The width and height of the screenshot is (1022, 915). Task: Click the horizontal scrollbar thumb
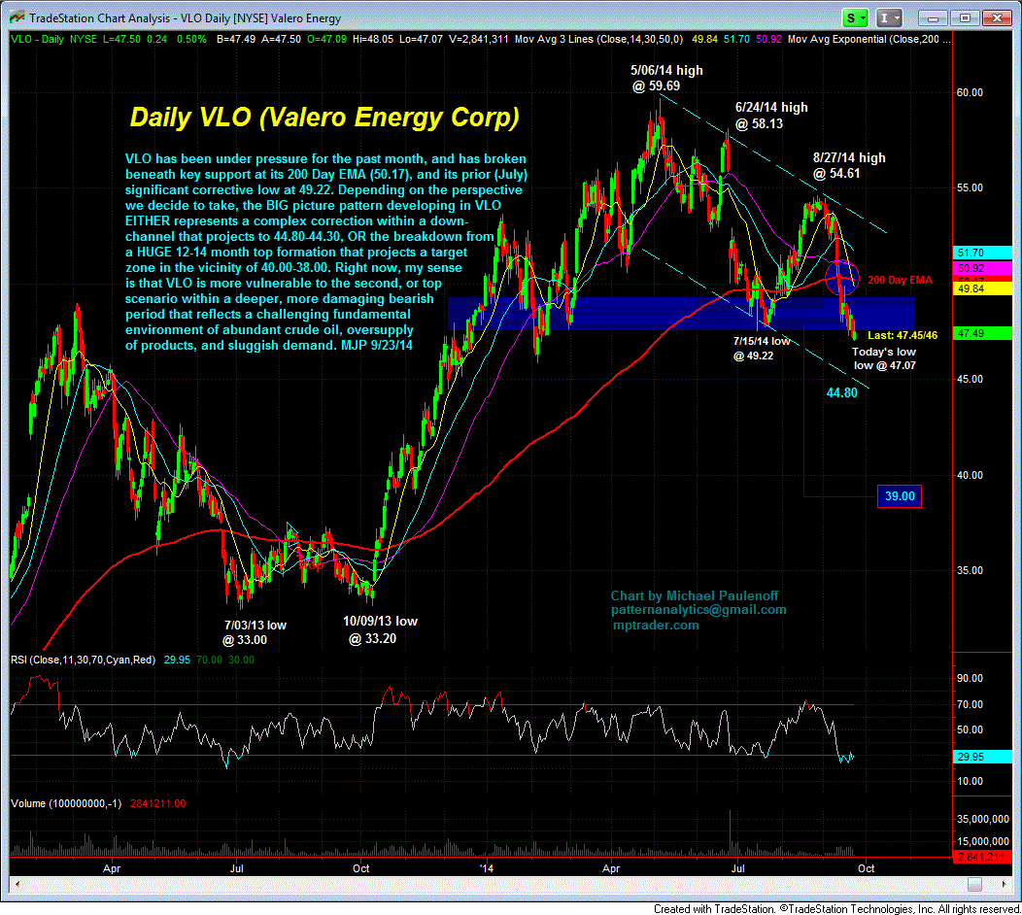click(974, 884)
